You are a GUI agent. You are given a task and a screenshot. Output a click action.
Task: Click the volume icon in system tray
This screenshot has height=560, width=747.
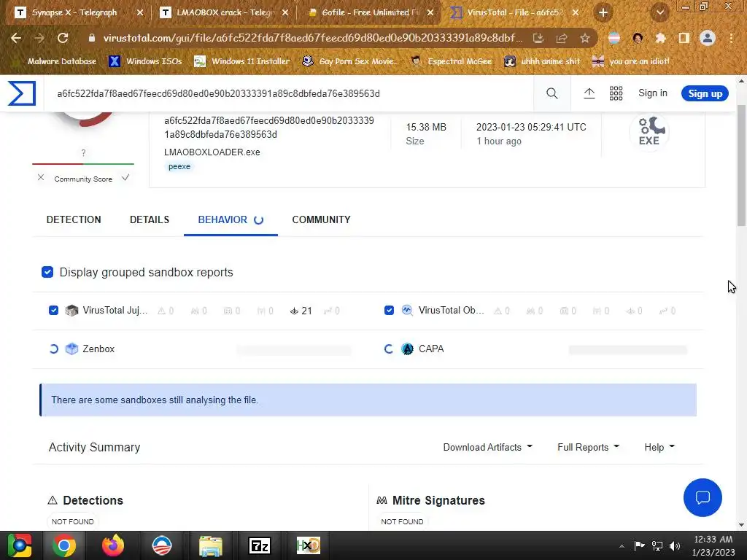(x=675, y=546)
